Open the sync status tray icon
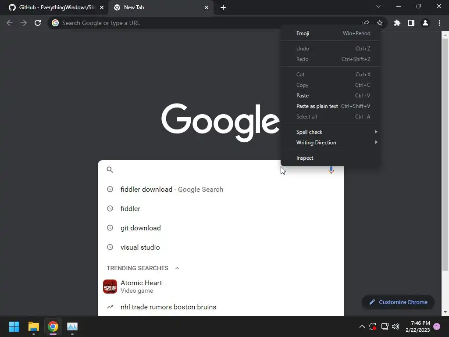Viewport: 449px width, 337px height. [x=373, y=326]
